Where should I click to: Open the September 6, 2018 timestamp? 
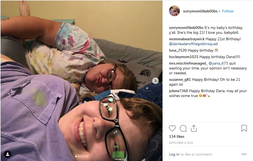pyautogui.click(x=181, y=143)
